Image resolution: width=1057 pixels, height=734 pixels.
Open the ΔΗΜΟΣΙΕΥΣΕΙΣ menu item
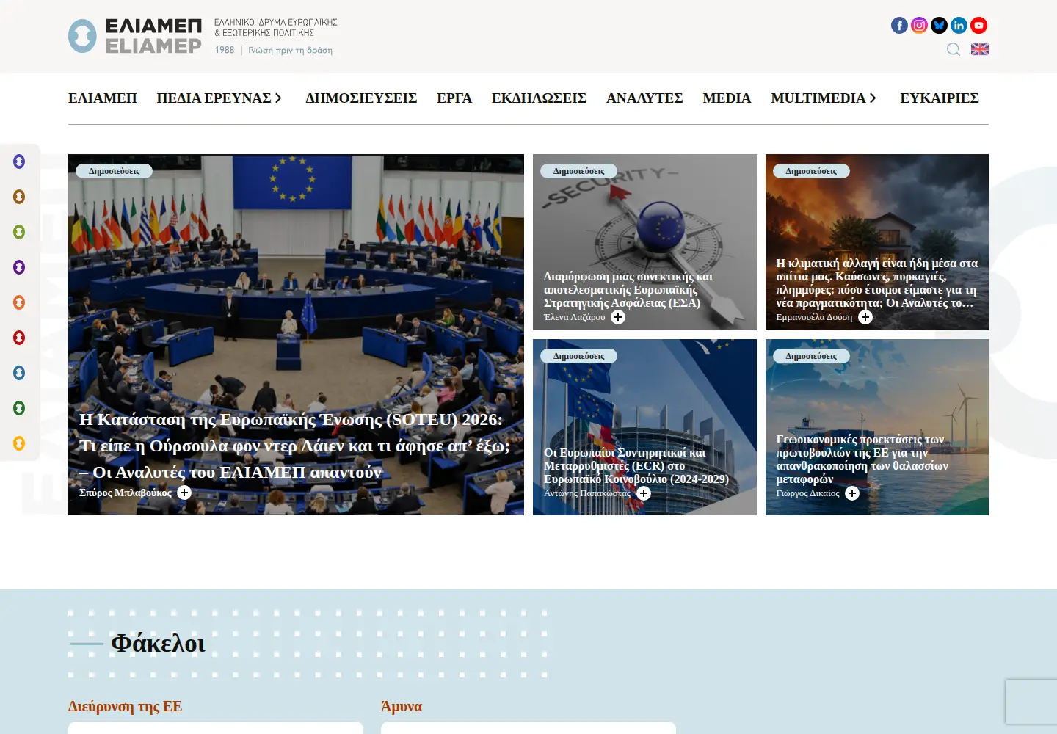pos(361,98)
